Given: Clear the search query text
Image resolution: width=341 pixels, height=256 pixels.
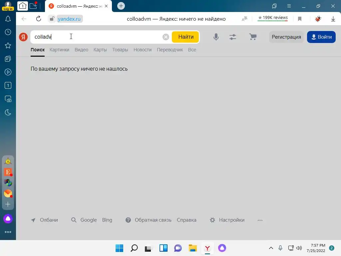Looking at the screenshot, I should pyautogui.click(x=166, y=37).
